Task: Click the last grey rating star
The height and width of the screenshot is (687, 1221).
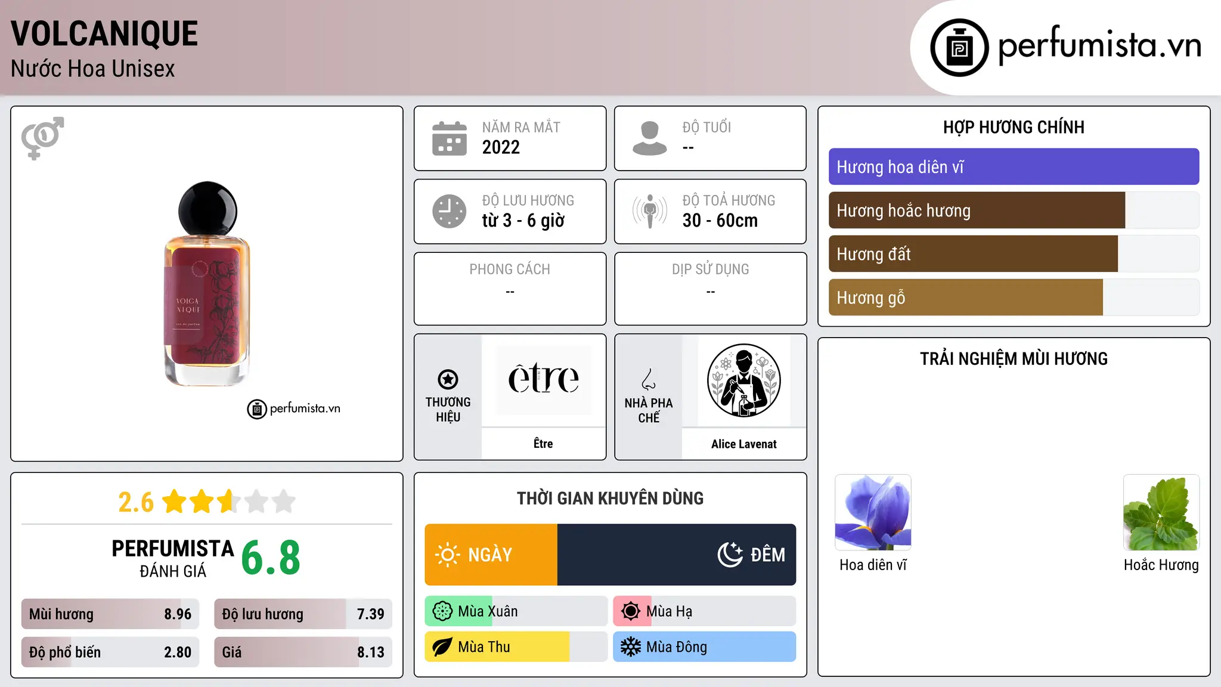Action: 284,502
